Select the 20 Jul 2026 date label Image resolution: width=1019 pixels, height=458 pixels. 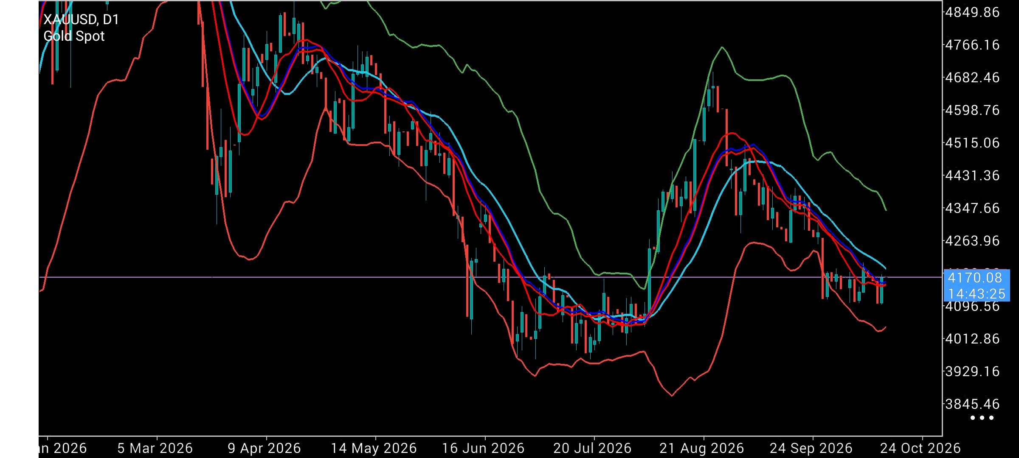tap(592, 448)
